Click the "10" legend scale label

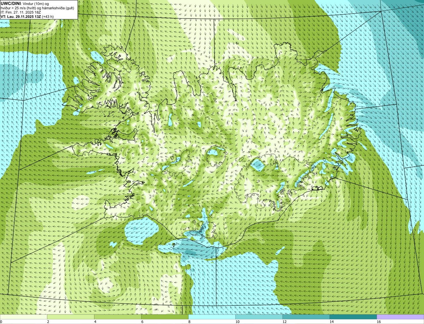237,322
